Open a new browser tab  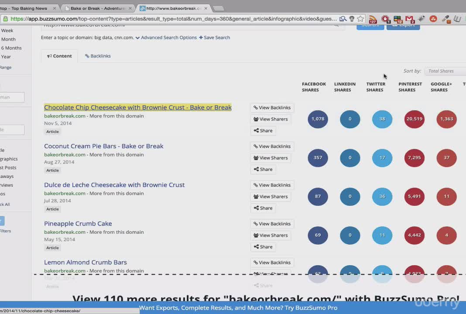[219, 9]
